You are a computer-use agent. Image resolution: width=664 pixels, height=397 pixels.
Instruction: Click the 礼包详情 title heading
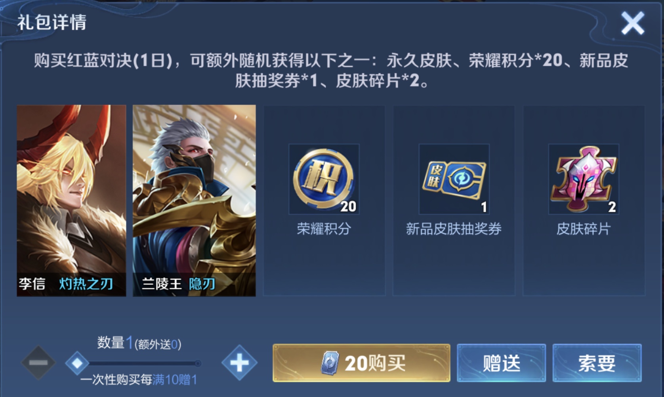pos(52,22)
